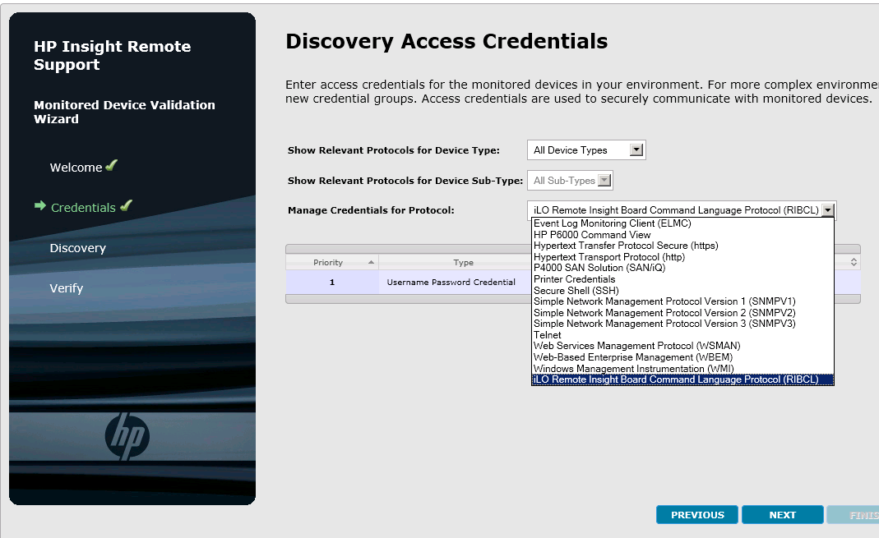The image size is (879, 538).
Task: Select the Username Password Credential row
Action: (x=451, y=283)
